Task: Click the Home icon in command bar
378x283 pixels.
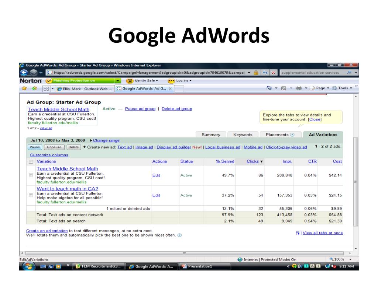Action: (x=269, y=88)
